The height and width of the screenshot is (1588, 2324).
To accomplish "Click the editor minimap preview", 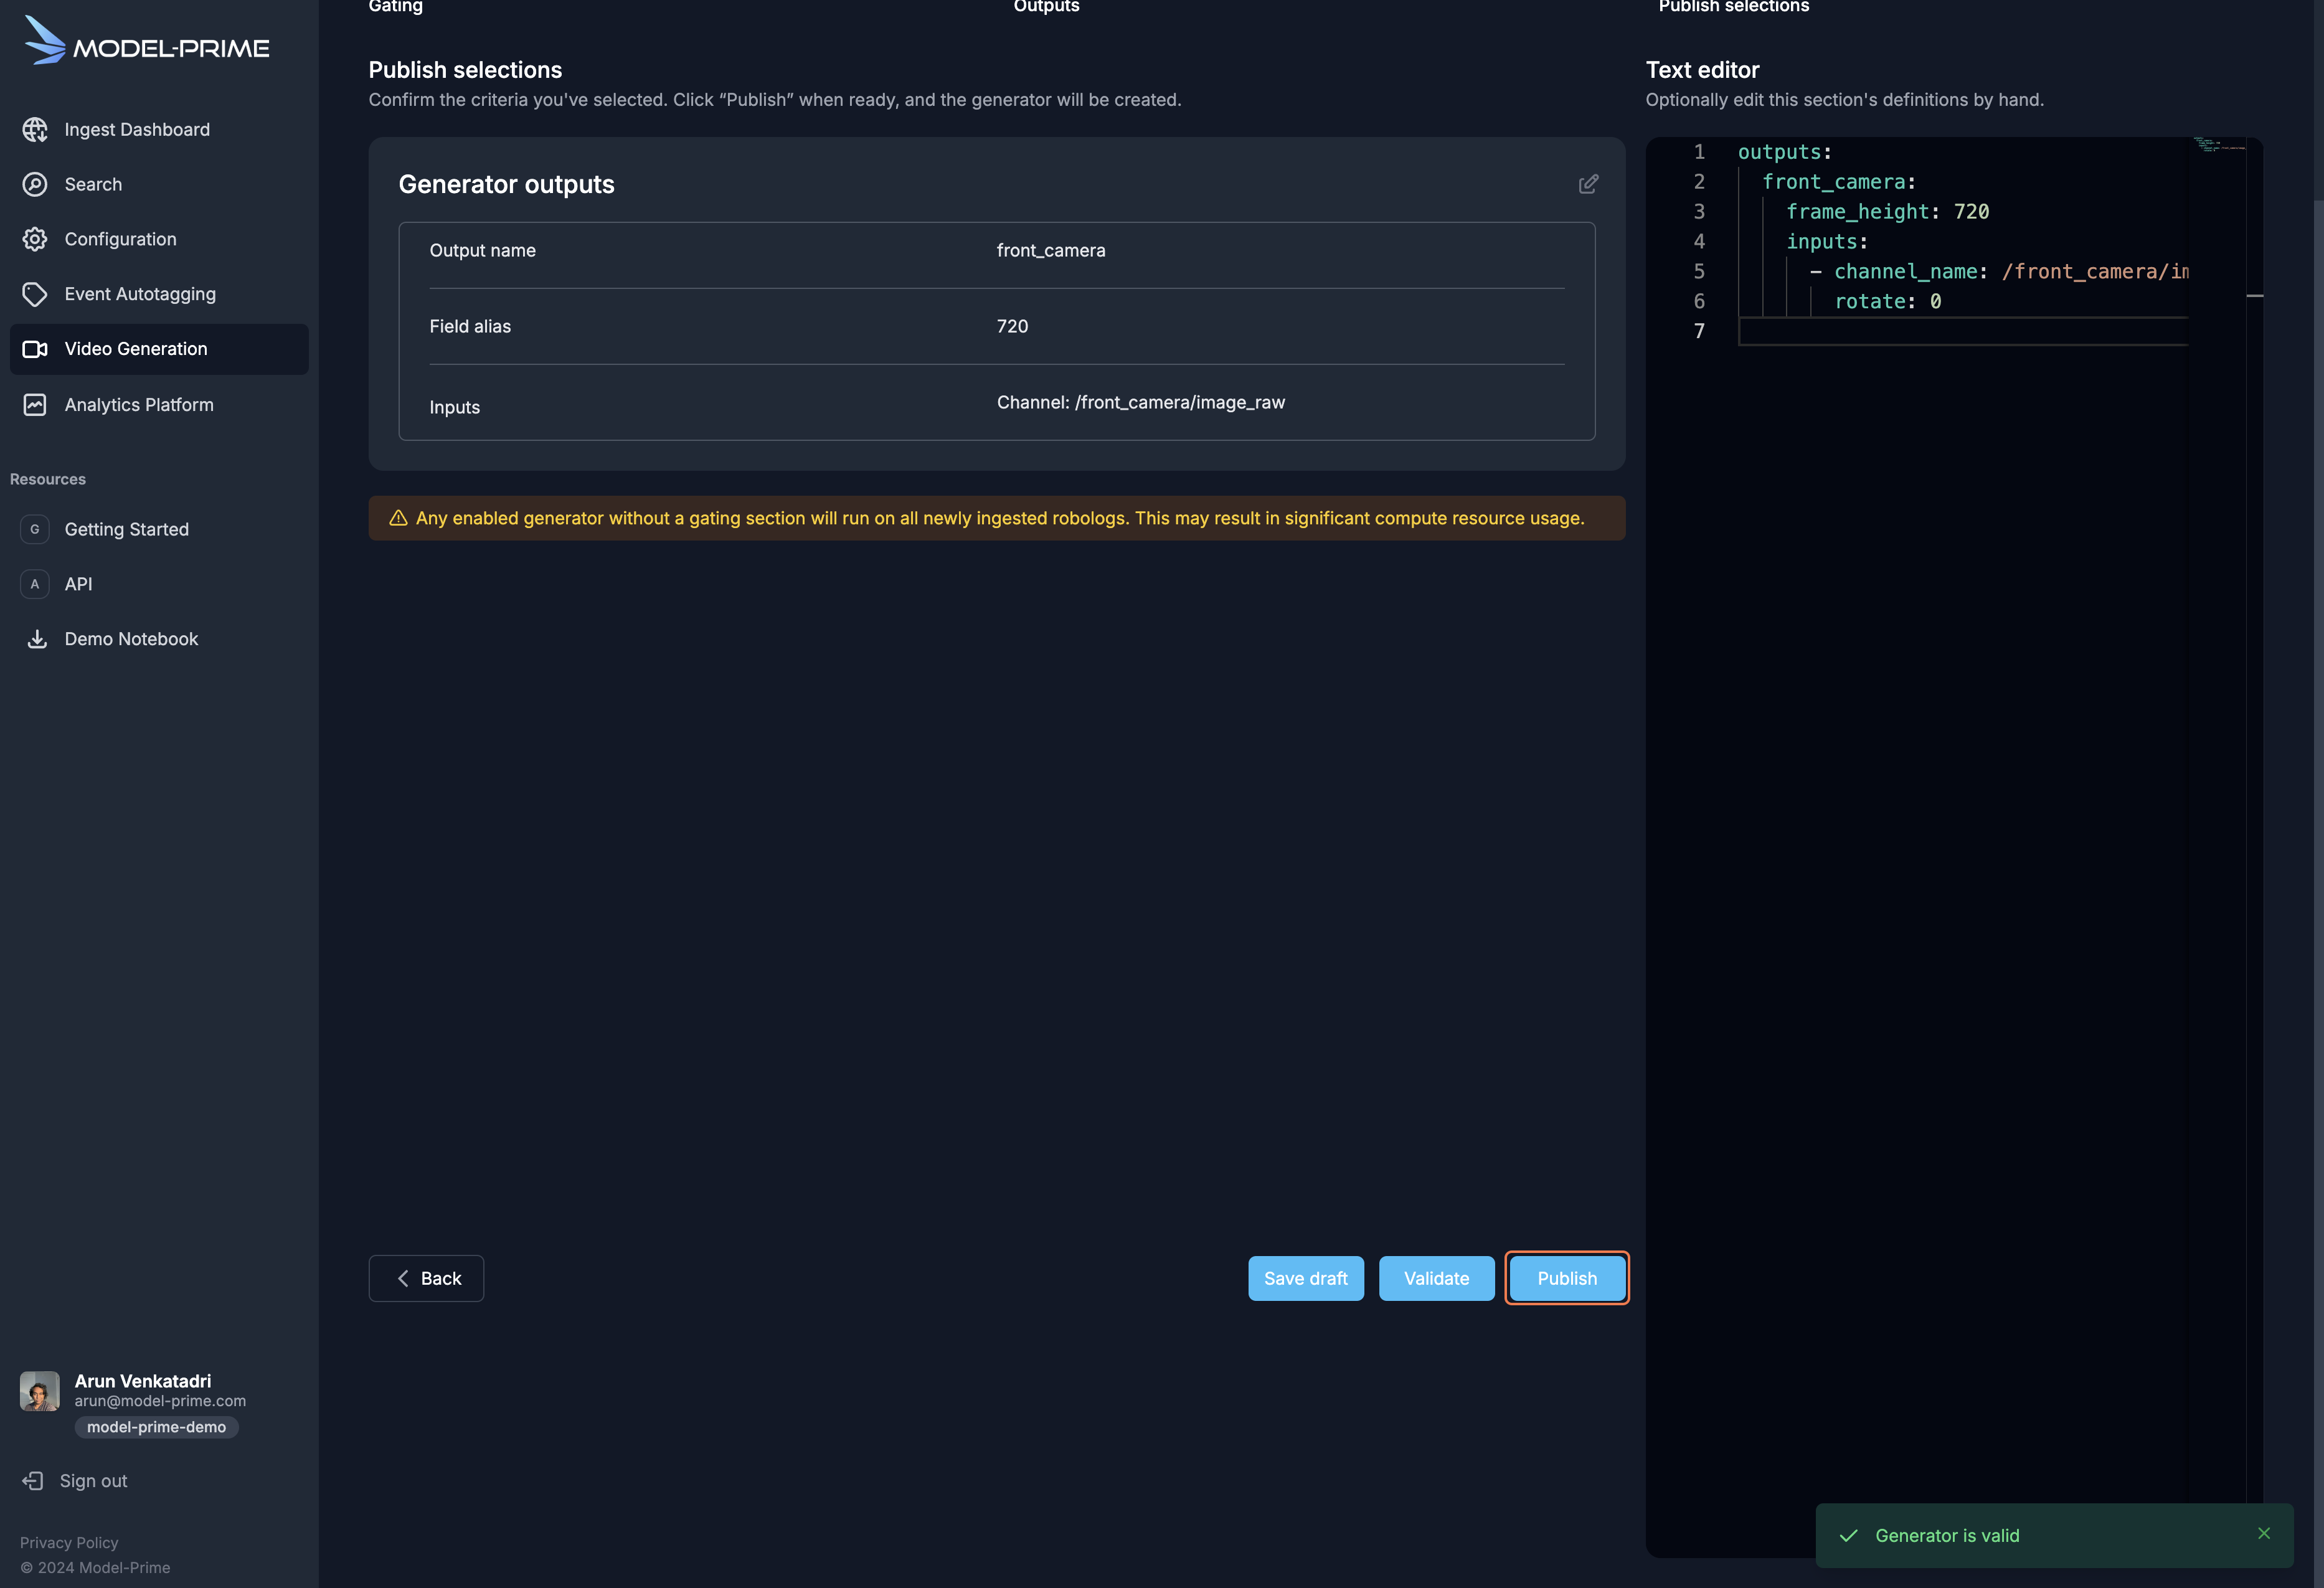I will [x=2220, y=146].
